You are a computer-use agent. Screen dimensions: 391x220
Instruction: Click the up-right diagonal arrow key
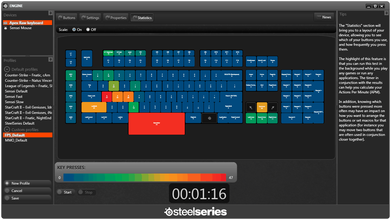(x=272, y=107)
